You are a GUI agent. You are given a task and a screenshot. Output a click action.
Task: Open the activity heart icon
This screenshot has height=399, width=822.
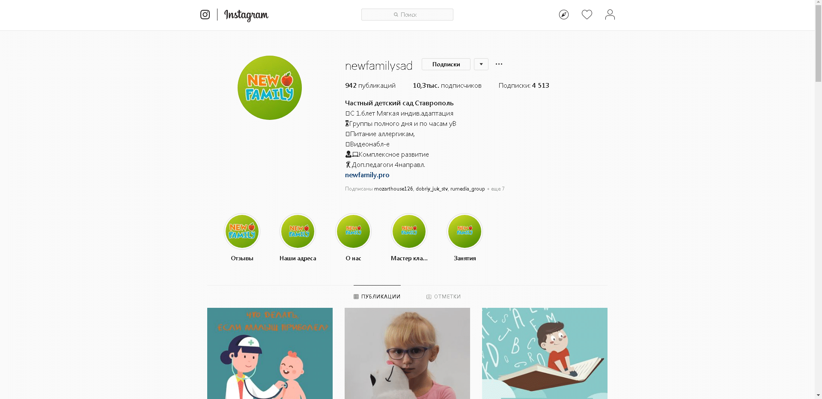point(587,15)
